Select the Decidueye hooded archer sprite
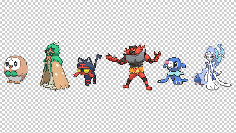The width and height of the screenshot is (236, 133). (x=55, y=66)
